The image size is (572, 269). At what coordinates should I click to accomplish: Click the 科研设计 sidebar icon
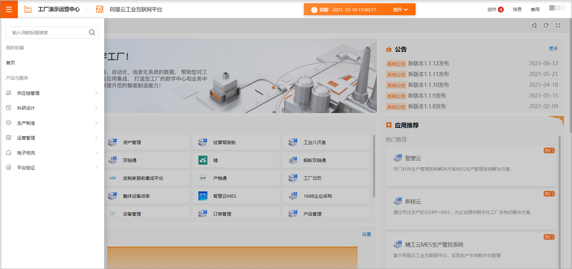(9, 108)
